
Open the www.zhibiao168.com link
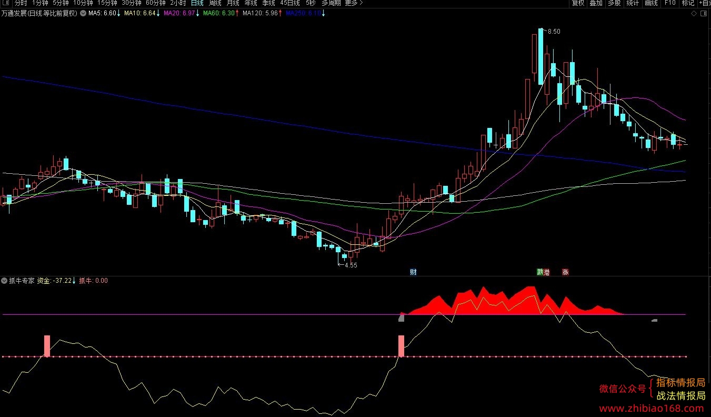click(652, 409)
